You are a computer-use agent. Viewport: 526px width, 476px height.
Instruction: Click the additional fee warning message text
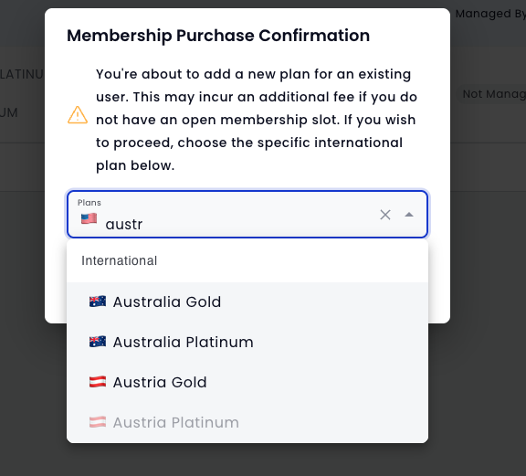pyautogui.click(x=257, y=120)
